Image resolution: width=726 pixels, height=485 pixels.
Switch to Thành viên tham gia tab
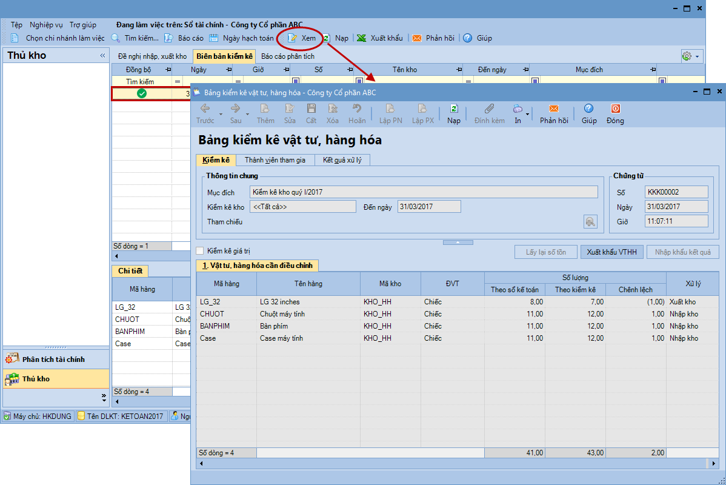point(275,160)
